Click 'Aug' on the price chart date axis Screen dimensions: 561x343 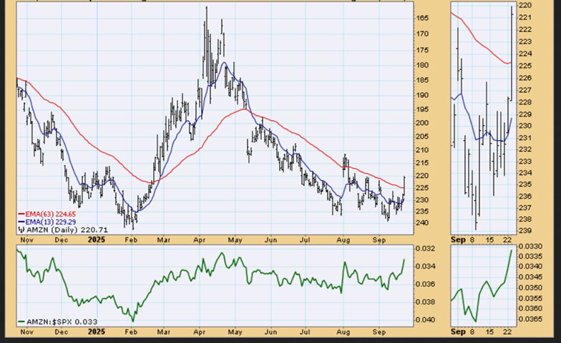(343, 240)
